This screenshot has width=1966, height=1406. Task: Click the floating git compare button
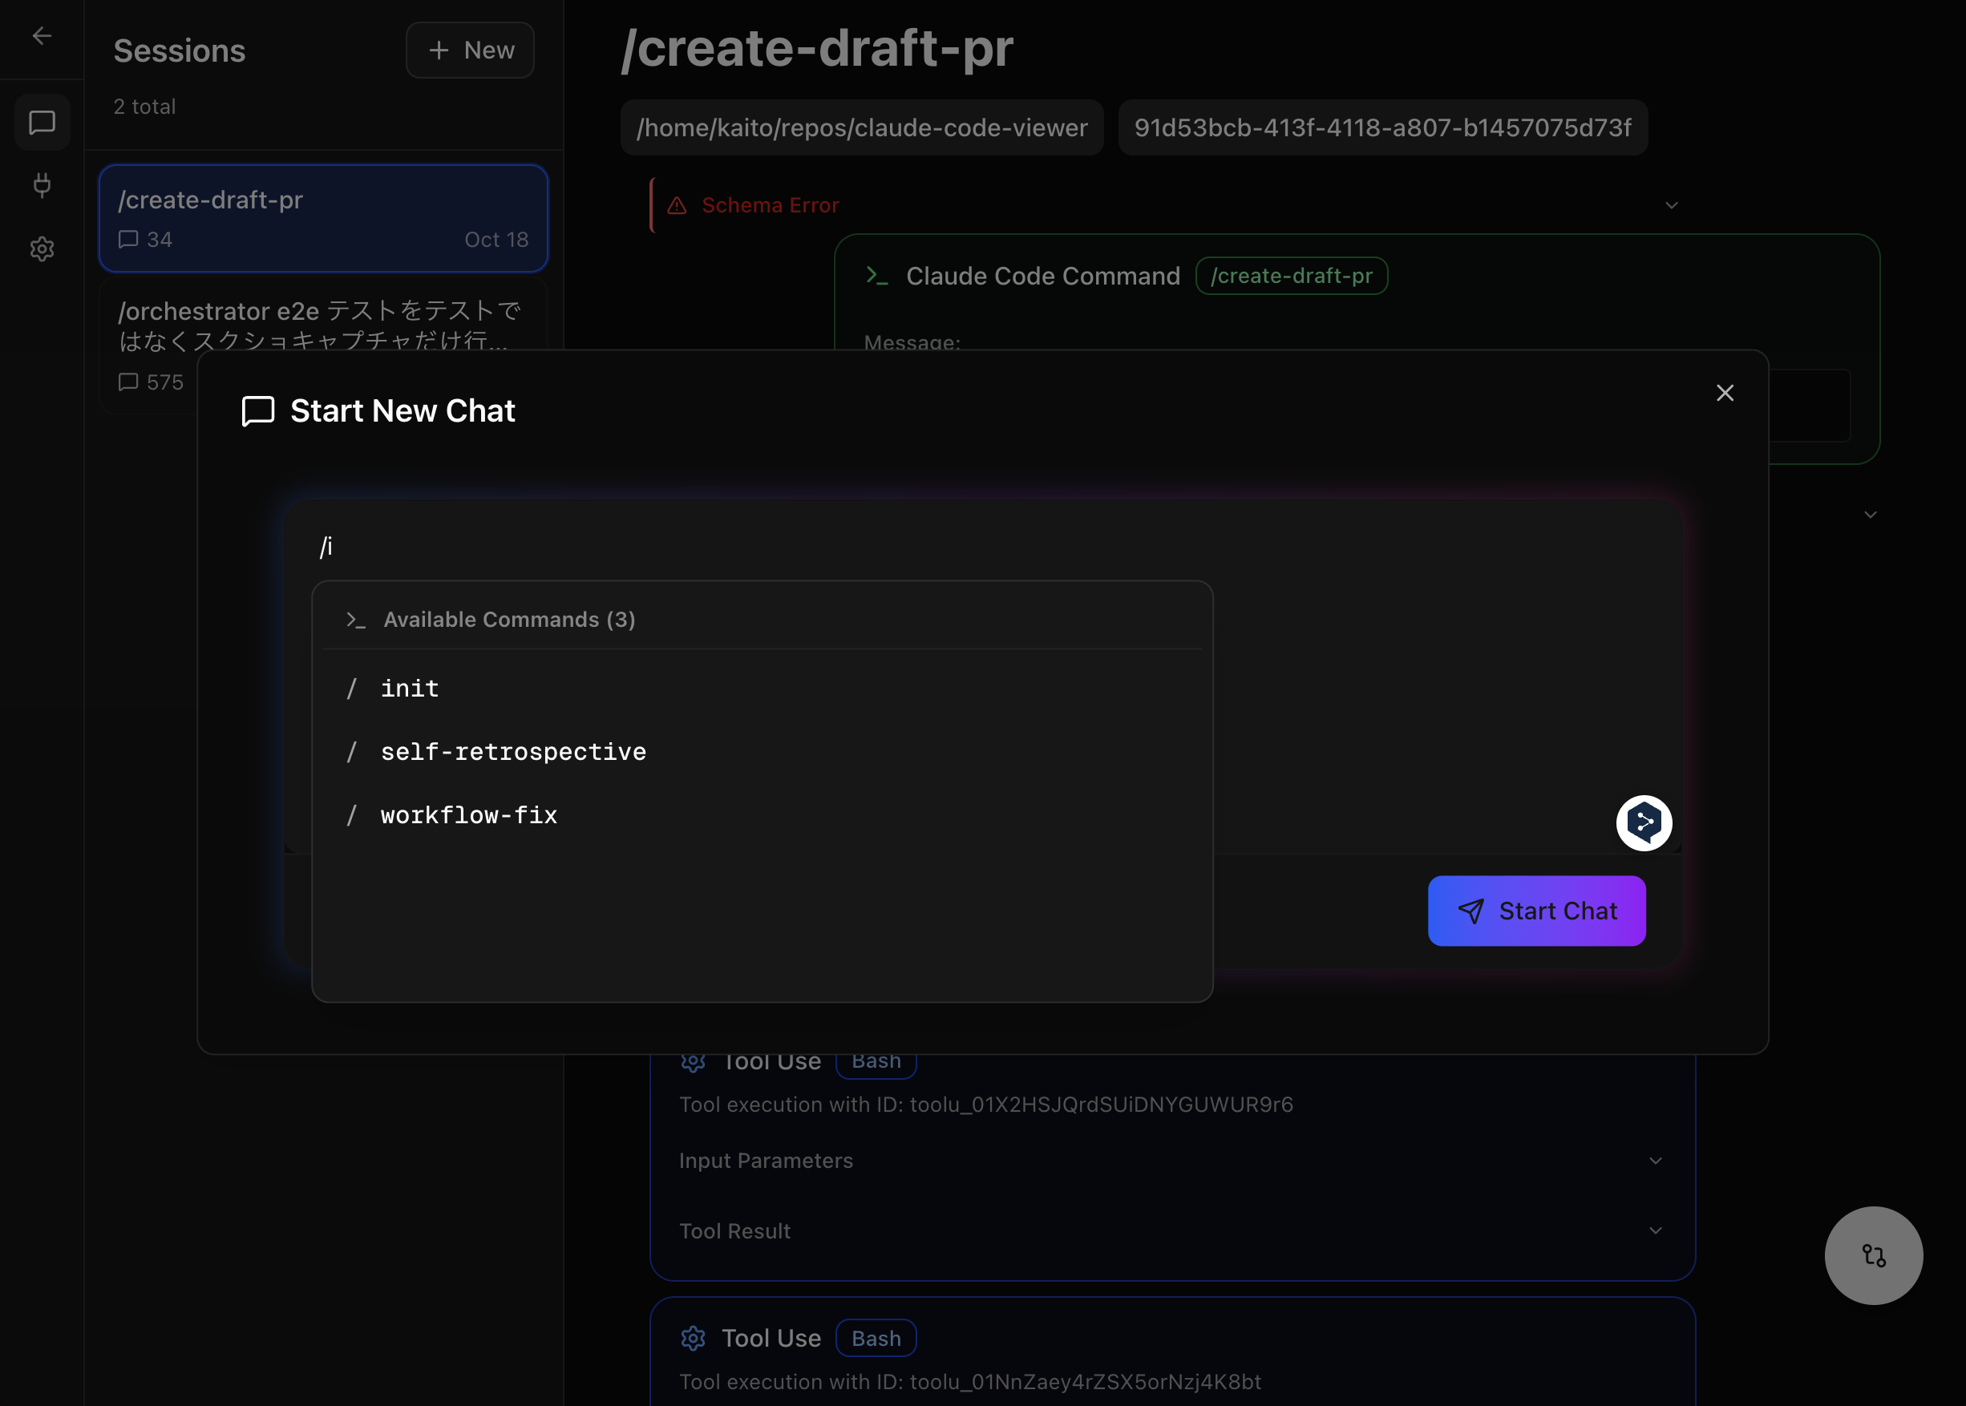[x=1872, y=1254]
